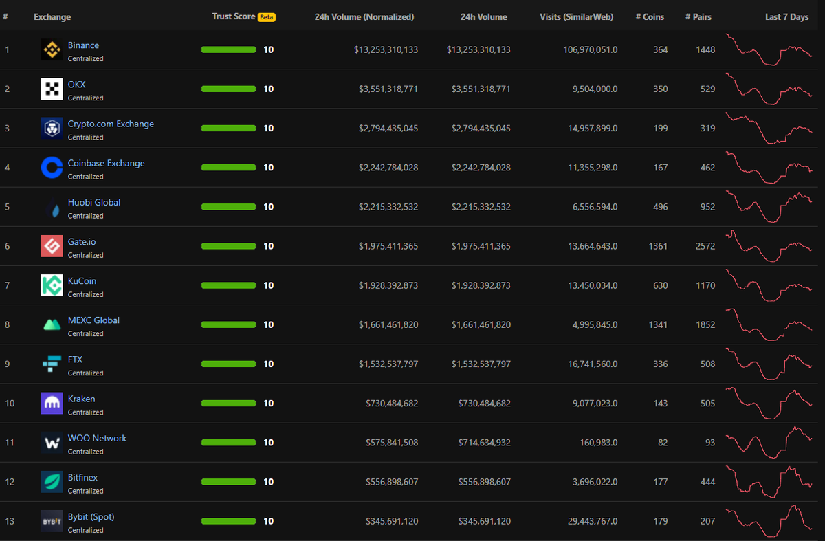The image size is (825, 541).
Task: Click the KuCoin logo
Action: click(52, 285)
